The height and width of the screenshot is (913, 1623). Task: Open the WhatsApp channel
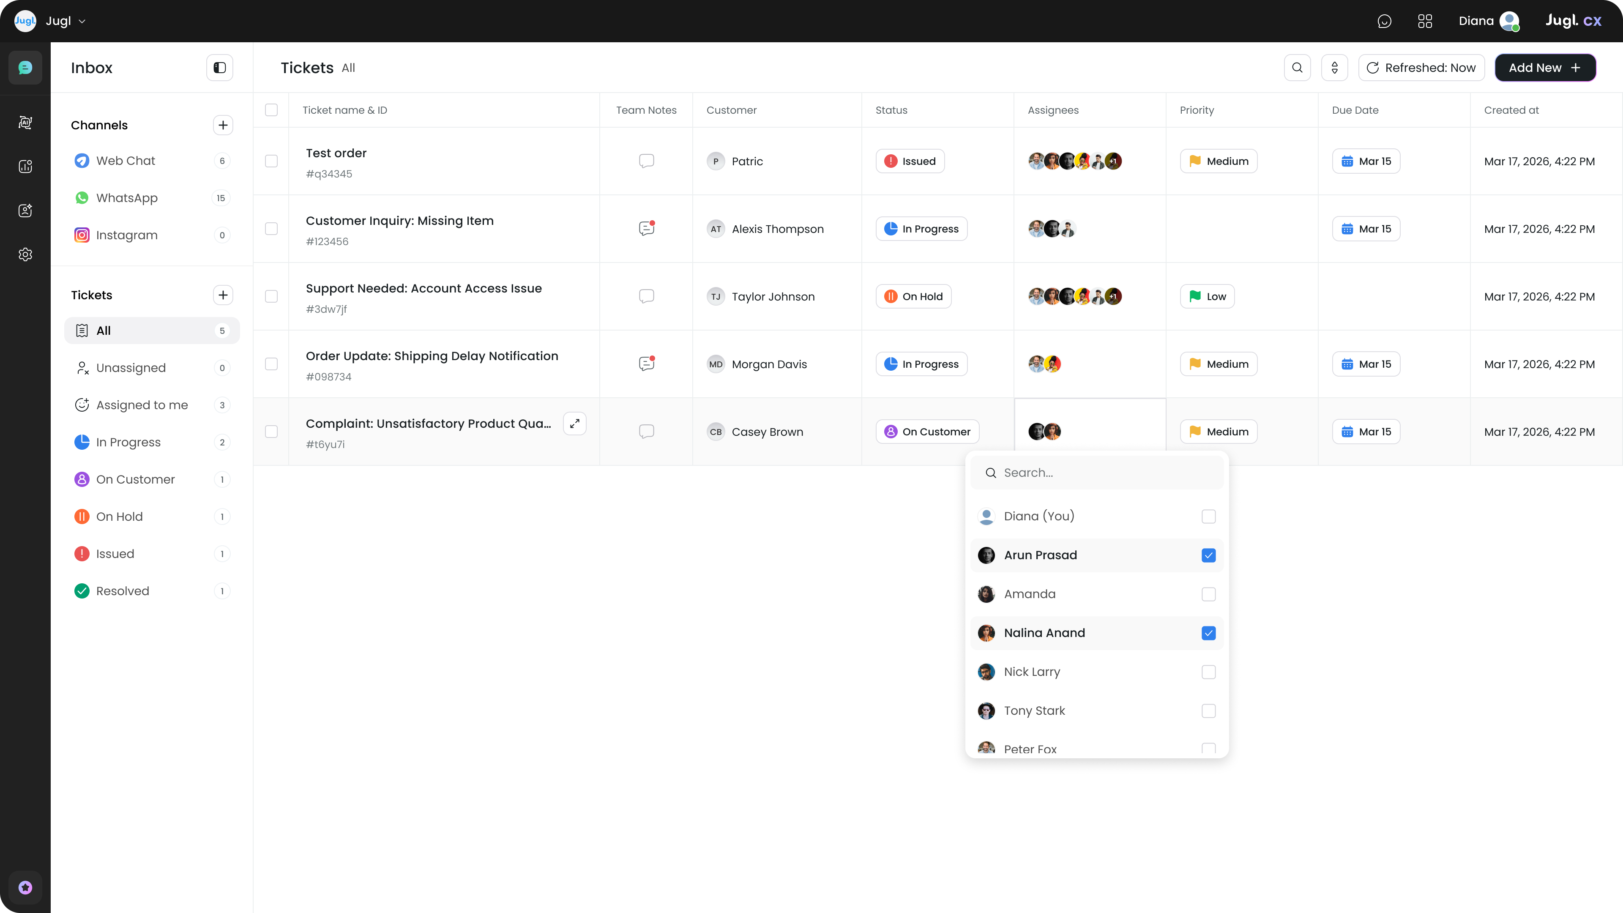(x=152, y=198)
